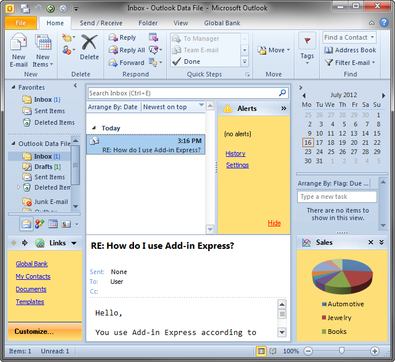This screenshot has width=395, height=362.
Task: Open the Tags flag menu
Action: (x=308, y=49)
